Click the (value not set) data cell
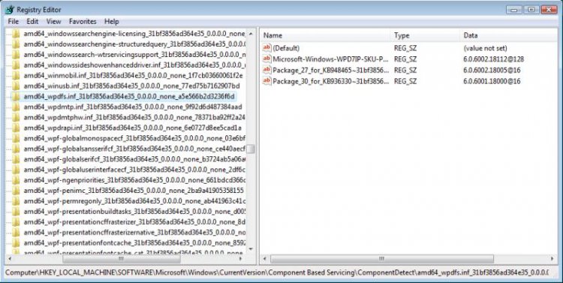The height and width of the screenshot is (283, 563). pyautogui.click(x=485, y=48)
